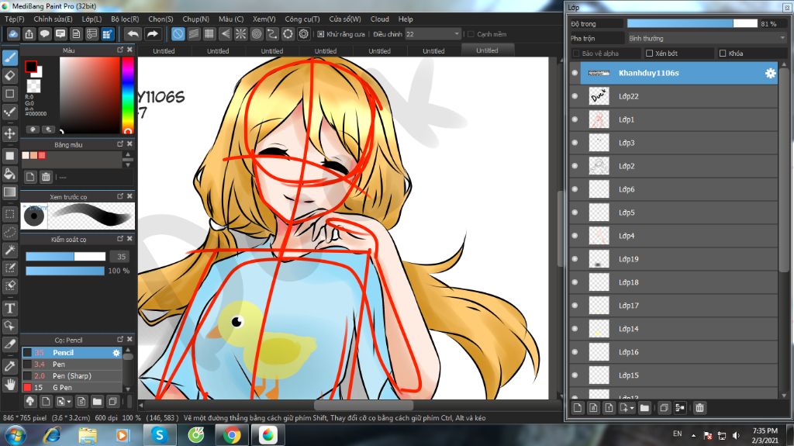This screenshot has width=794, height=446.
Task: Open the Pha trộn blend mode dropdown
Action: tap(707, 39)
